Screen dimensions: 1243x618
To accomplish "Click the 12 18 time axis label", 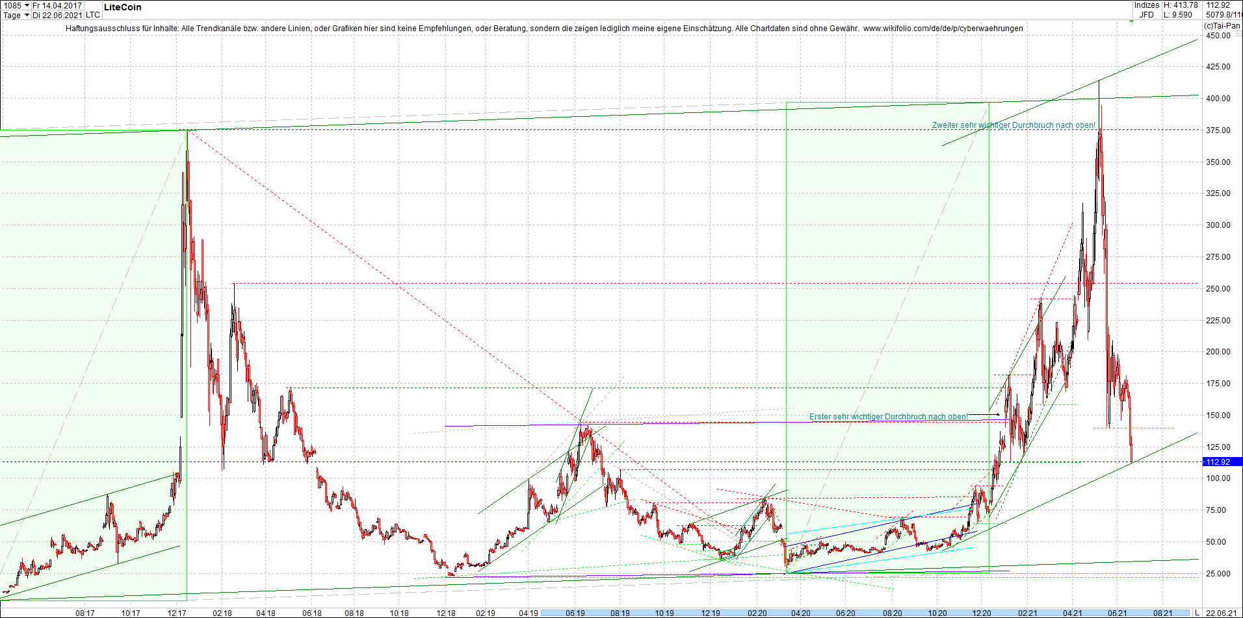I will pos(445,613).
